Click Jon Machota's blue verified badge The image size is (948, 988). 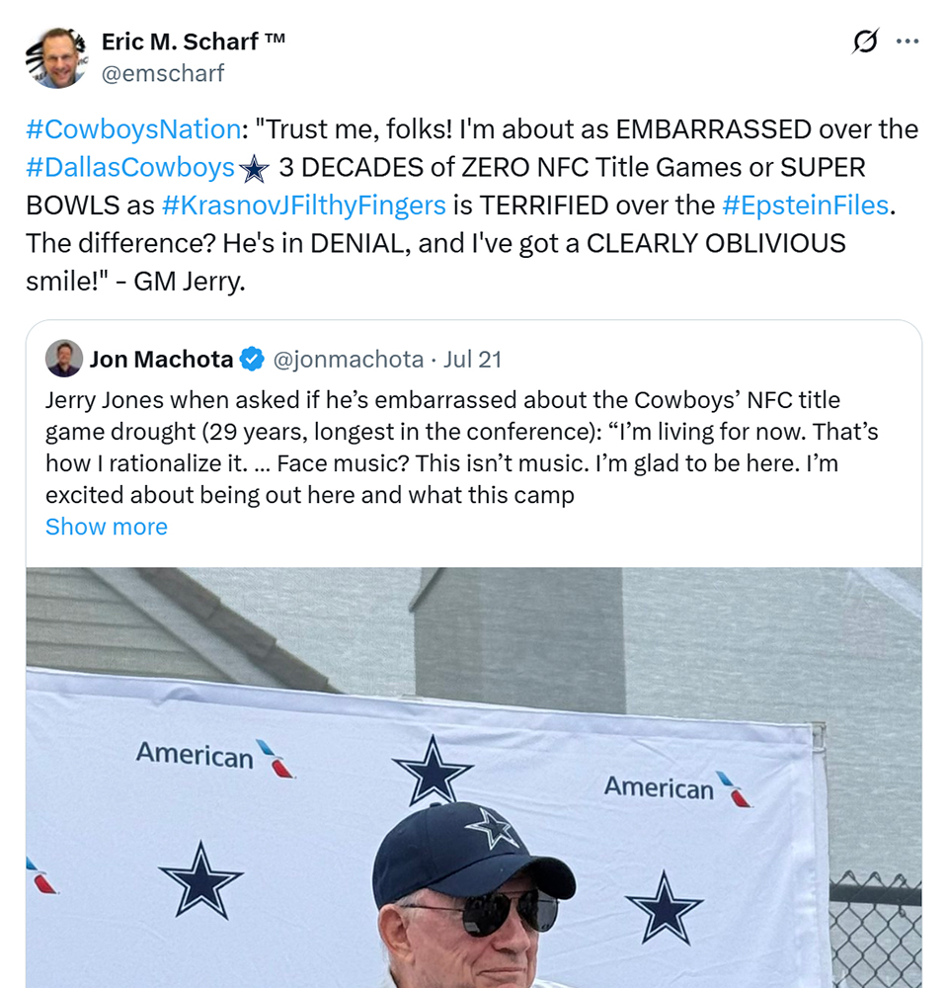click(252, 360)
